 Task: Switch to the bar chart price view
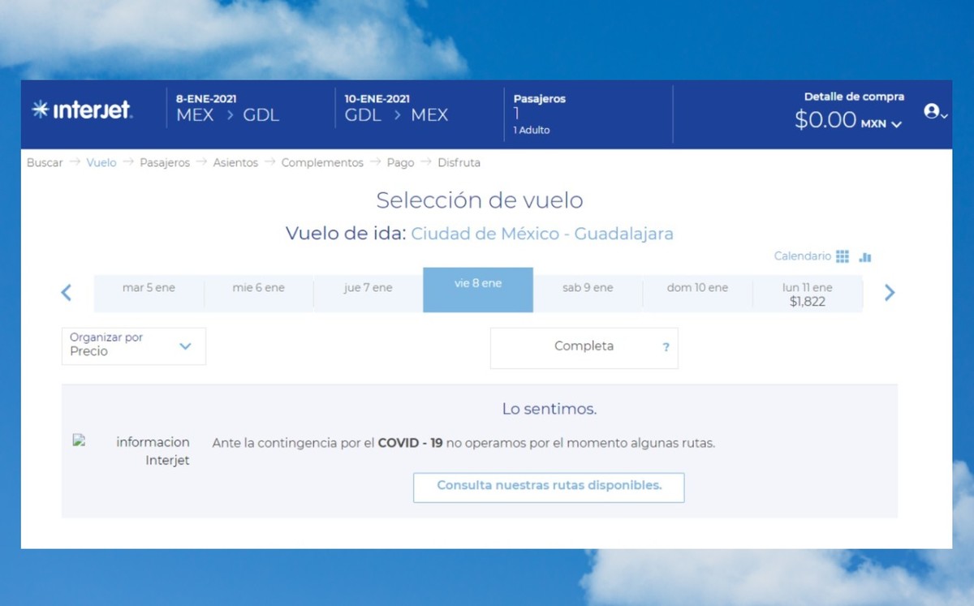865,257
